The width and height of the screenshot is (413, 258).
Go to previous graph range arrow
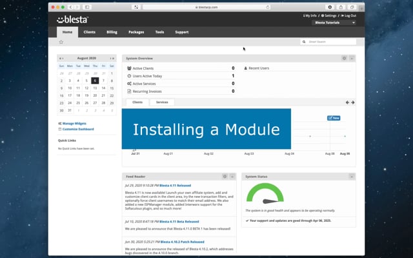point(347,102)
